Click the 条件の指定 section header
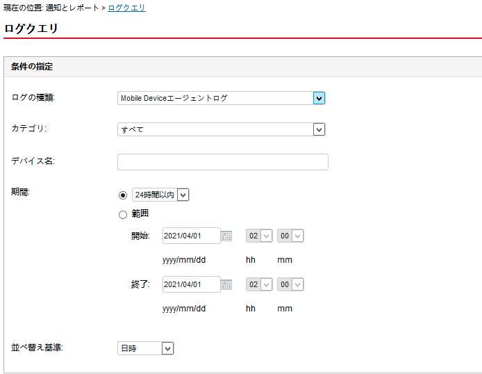This screenshot has height=374, width=482. pyautogui.click(x=32, y=67)
